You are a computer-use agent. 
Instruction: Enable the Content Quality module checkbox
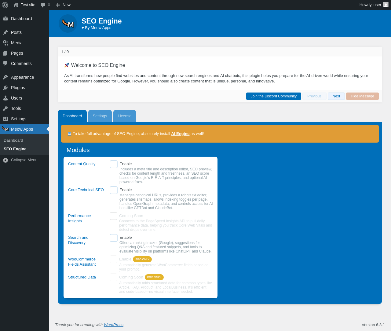[x=114, y=164]
